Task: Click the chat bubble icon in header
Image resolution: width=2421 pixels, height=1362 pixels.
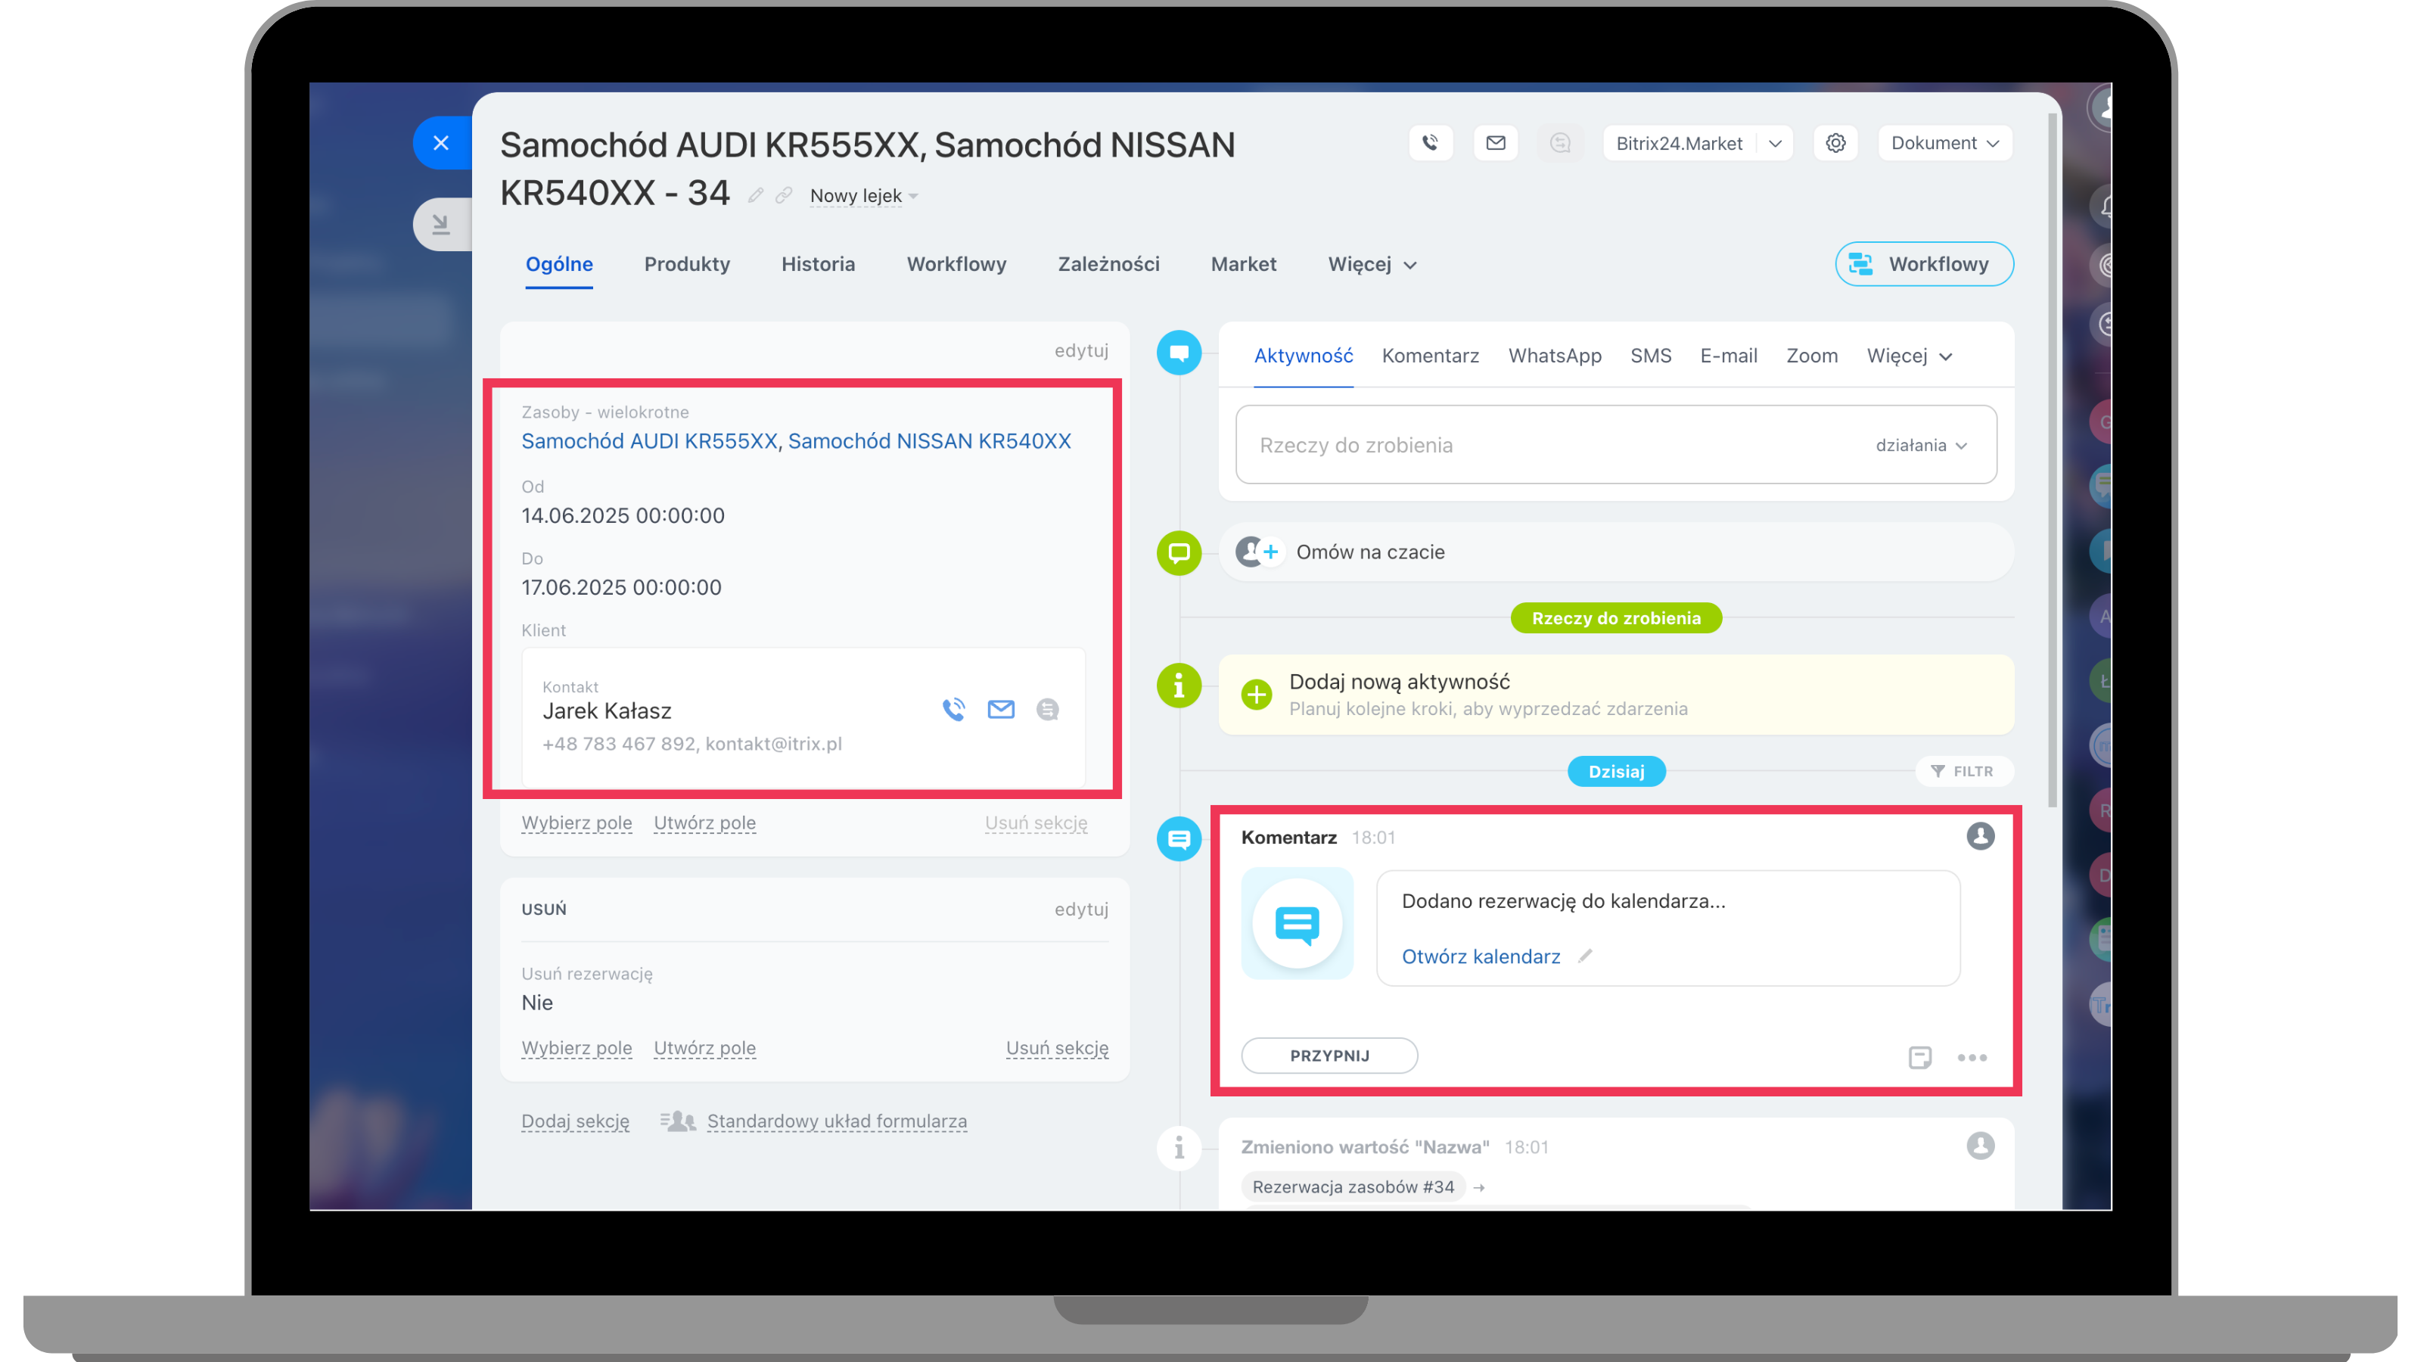Action: point(1560,143)
